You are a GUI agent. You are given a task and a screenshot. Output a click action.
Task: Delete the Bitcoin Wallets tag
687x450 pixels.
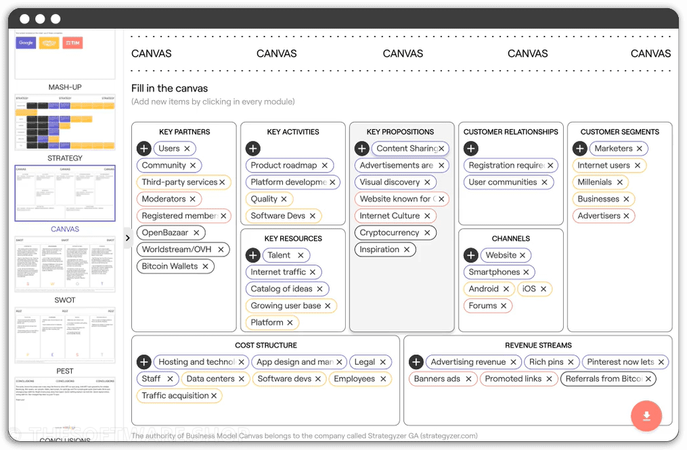[205, 267]
